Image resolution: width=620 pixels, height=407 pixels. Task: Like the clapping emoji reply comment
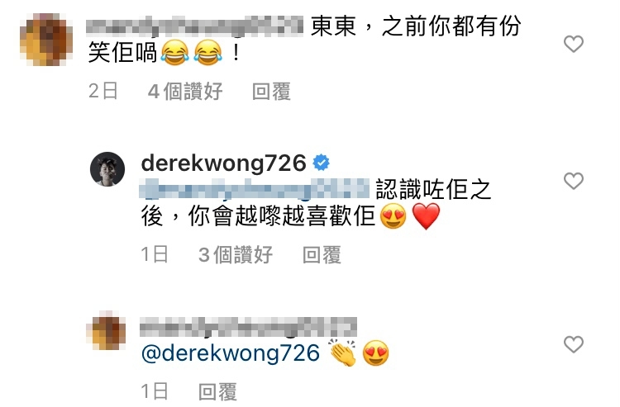pyautogui.click(x=574, y=344)
